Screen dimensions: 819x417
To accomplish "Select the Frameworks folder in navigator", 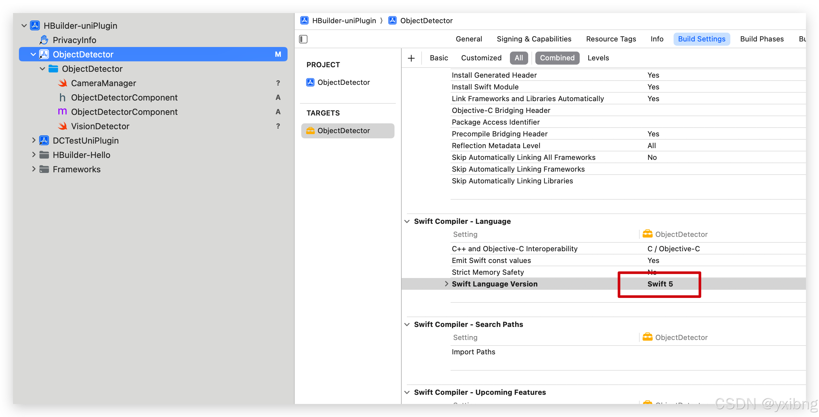I will pos(77,169).
